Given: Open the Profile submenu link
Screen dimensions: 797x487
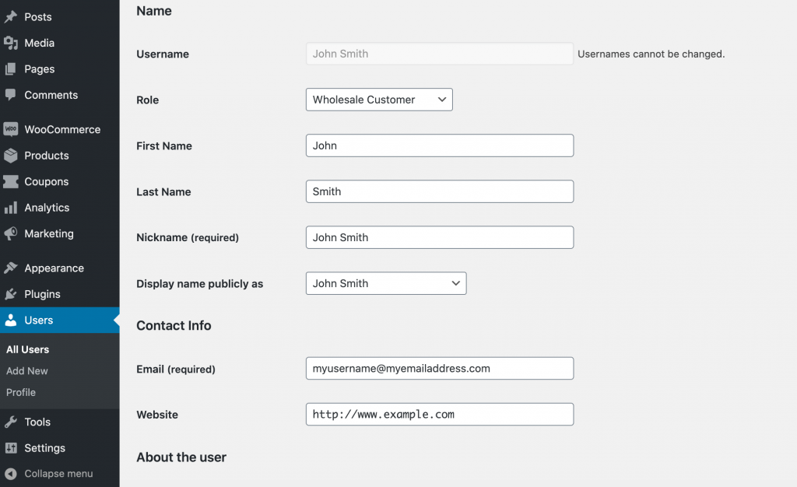Looking at the screenshot, I should click(21, 393).
